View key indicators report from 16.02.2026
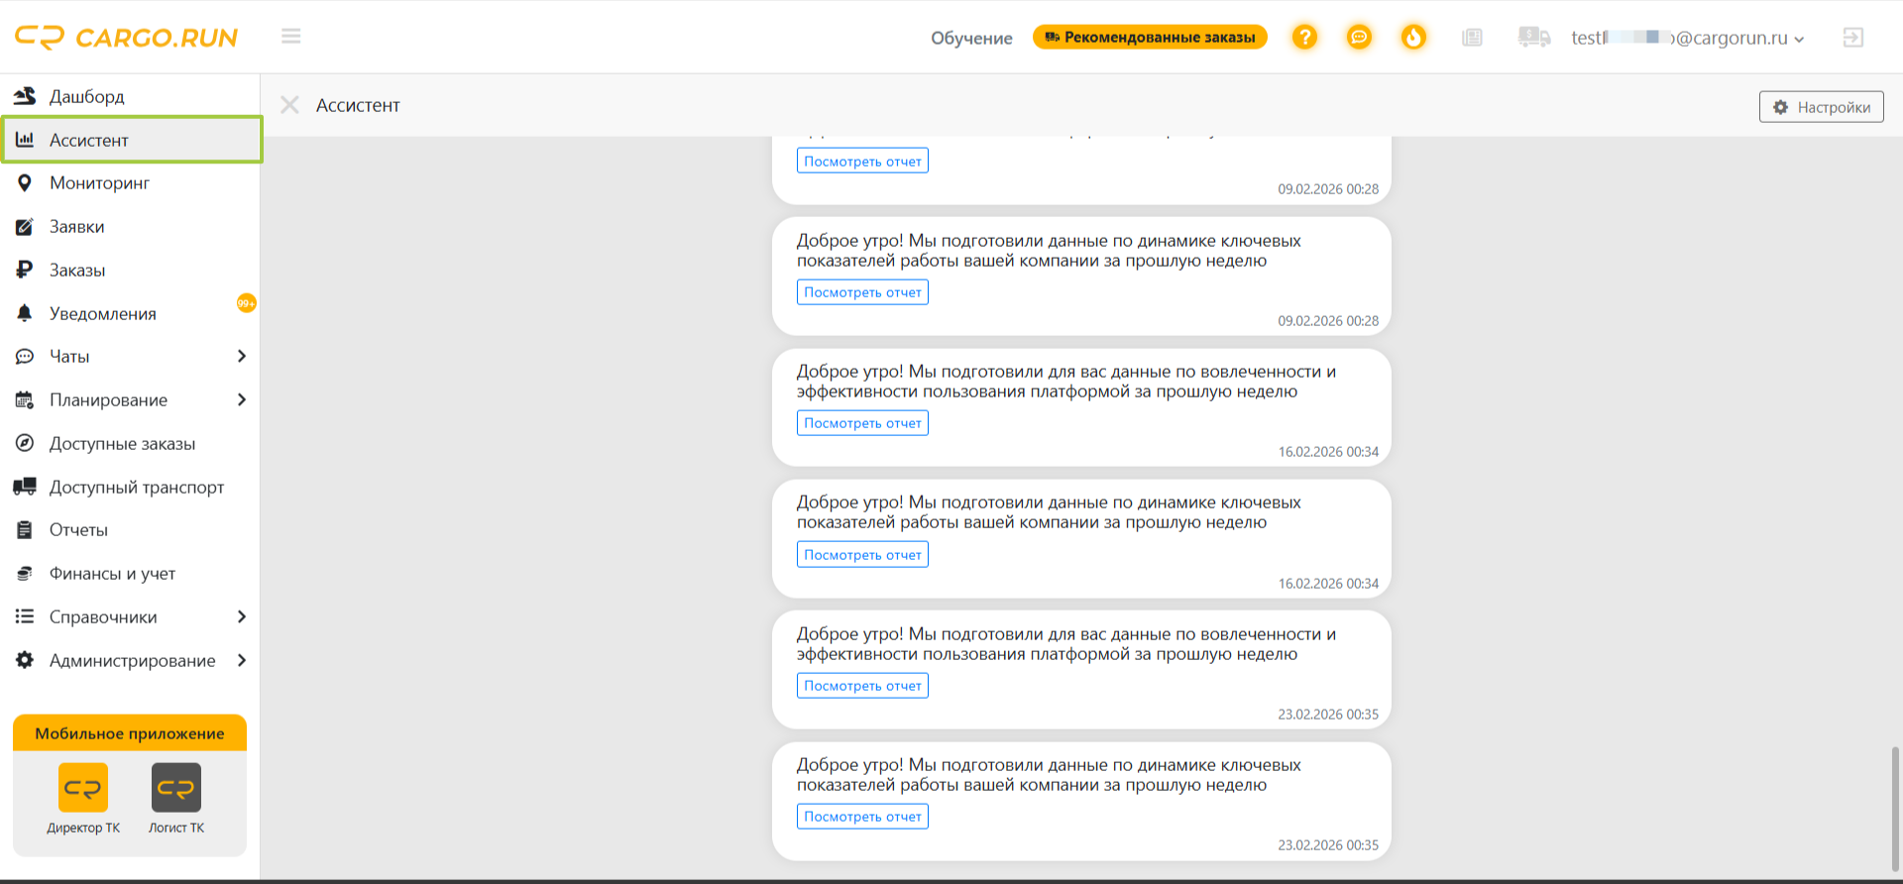This screenshot has width=1903, height=884. point(862,555)
